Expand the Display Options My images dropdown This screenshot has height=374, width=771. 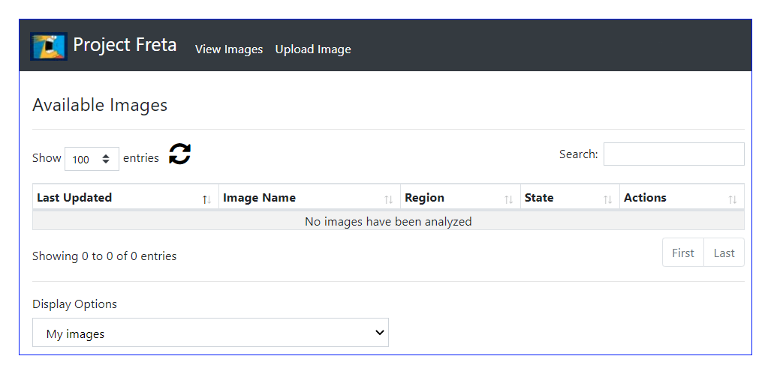[x=210, y=333]
